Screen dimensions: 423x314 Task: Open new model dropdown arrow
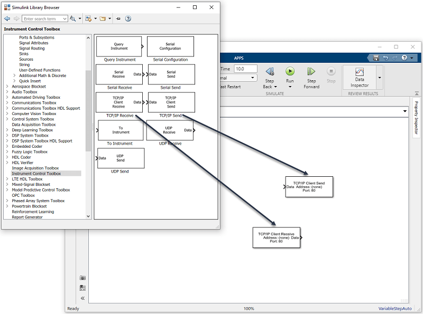[x=96, y=18]
